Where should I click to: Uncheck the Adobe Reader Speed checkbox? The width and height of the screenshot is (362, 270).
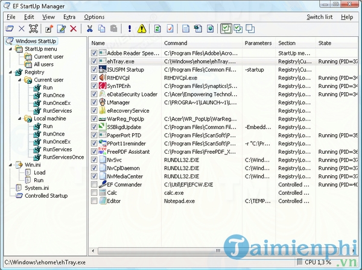point(94,53)
